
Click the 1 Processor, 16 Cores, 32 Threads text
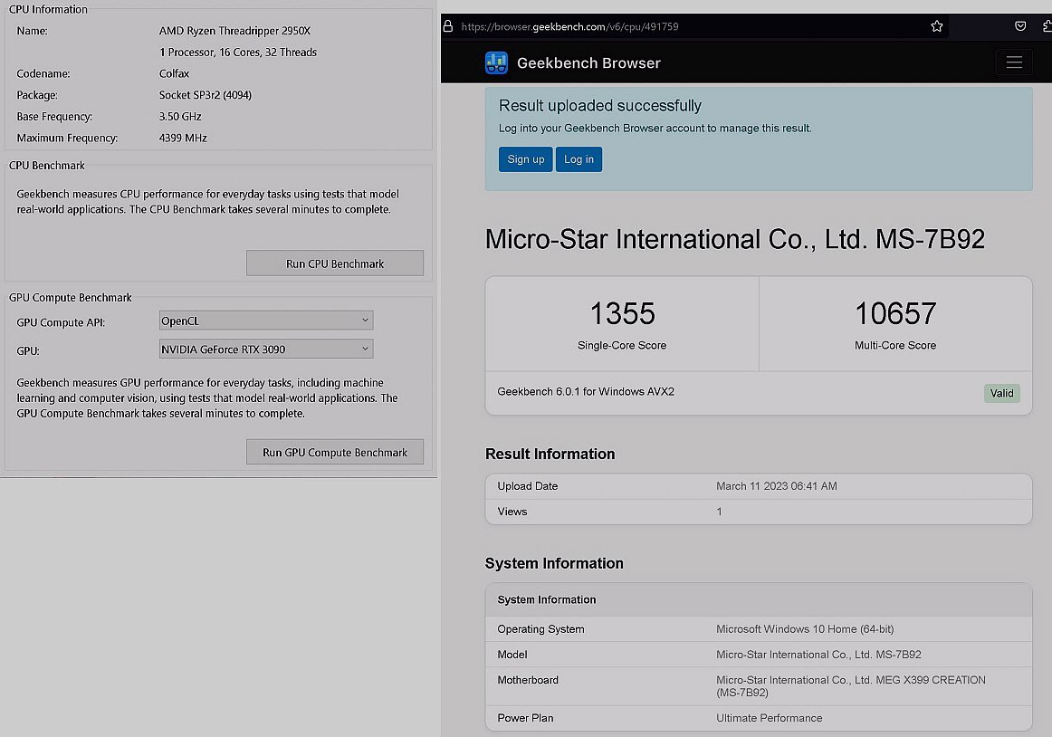[x=238, y=53]
